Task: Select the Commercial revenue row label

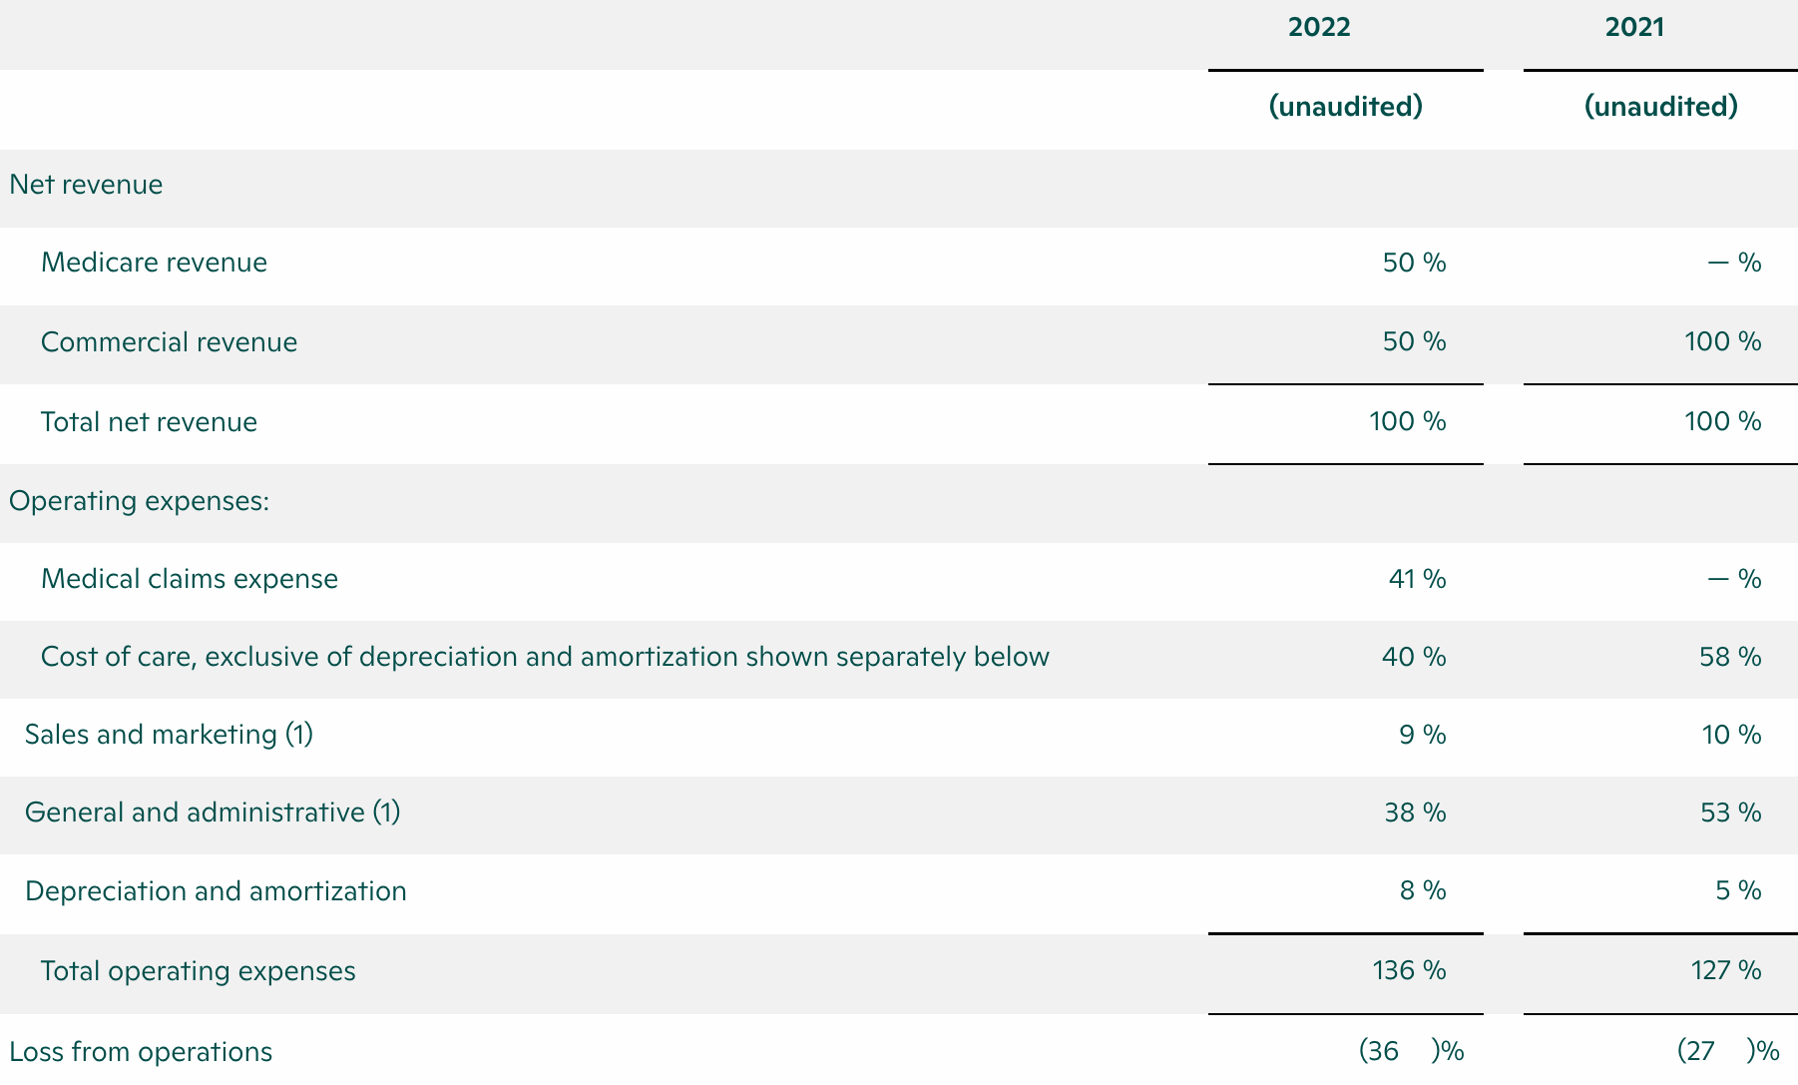Action: pyautogui.click(x=169, y=342)
